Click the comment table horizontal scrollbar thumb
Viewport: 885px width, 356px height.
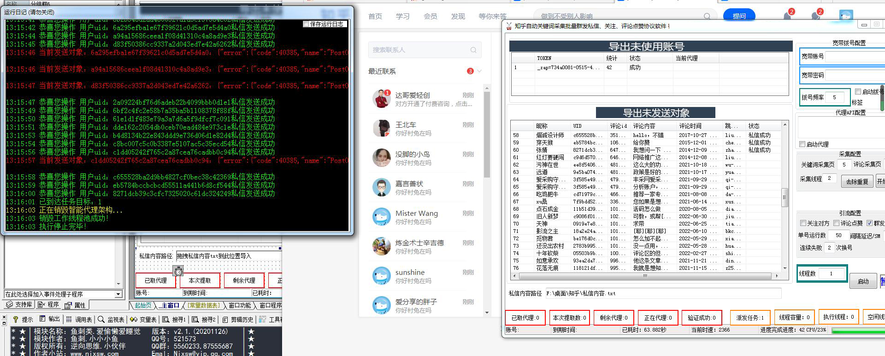pos(645,276)
